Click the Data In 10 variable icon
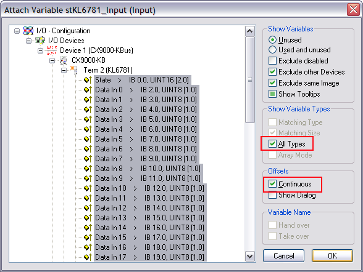Screen dimensions: 363x272 click(x=88, y=188)
